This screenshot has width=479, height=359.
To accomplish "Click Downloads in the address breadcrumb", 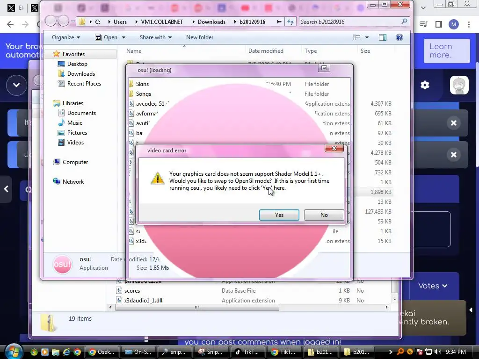I will coord(211,22).
